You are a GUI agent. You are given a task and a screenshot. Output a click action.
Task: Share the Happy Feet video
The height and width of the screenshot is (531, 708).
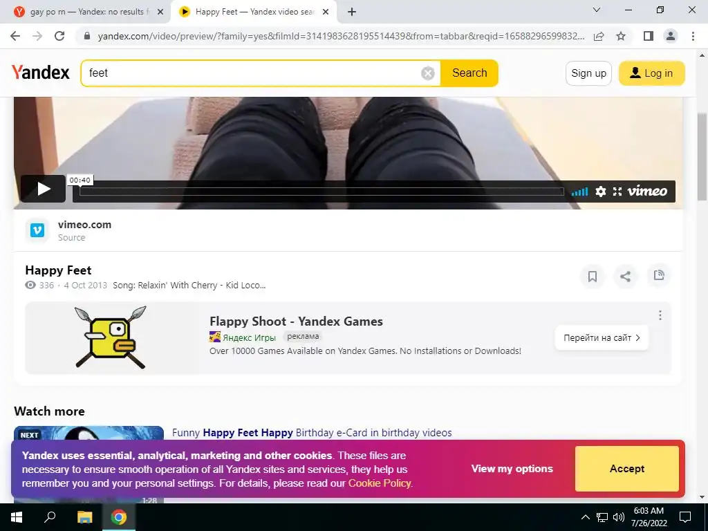click(x=625, y=276)
